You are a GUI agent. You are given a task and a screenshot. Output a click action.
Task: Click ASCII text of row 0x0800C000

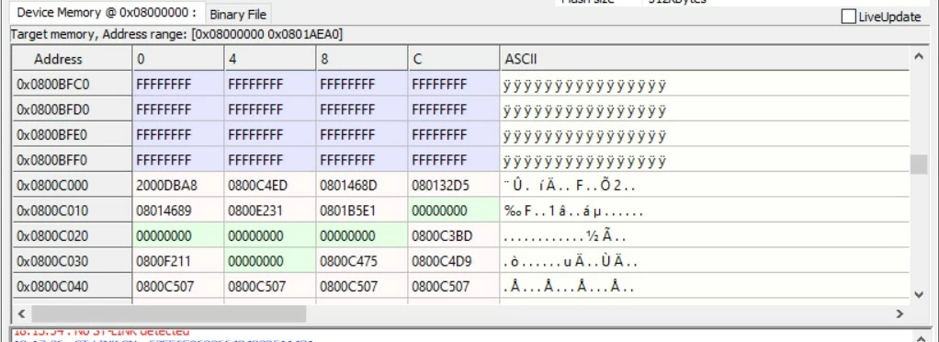569,186
